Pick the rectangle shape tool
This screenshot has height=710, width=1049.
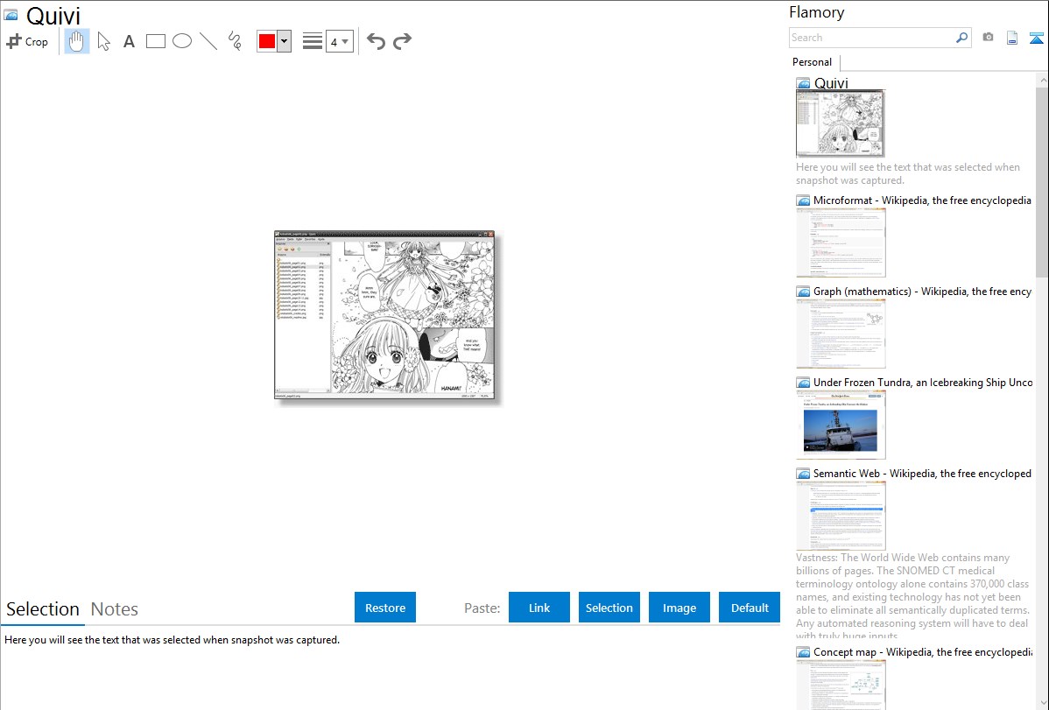tap(155, 41)
